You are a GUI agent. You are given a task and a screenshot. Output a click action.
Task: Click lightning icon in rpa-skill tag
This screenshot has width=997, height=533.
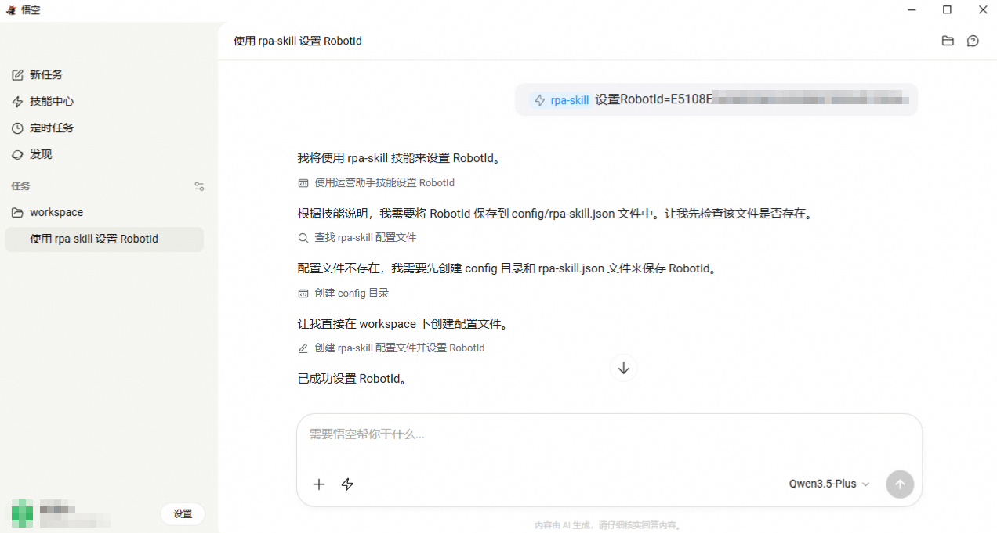click(x=539, y=100)
